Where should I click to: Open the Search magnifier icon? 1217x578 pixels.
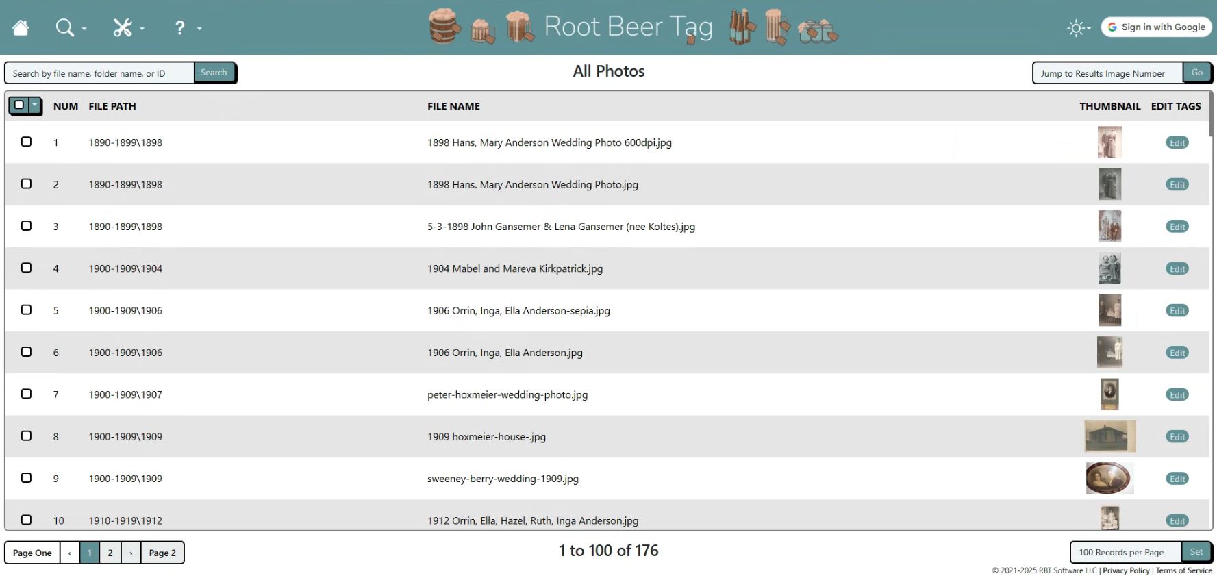point(65,27)
